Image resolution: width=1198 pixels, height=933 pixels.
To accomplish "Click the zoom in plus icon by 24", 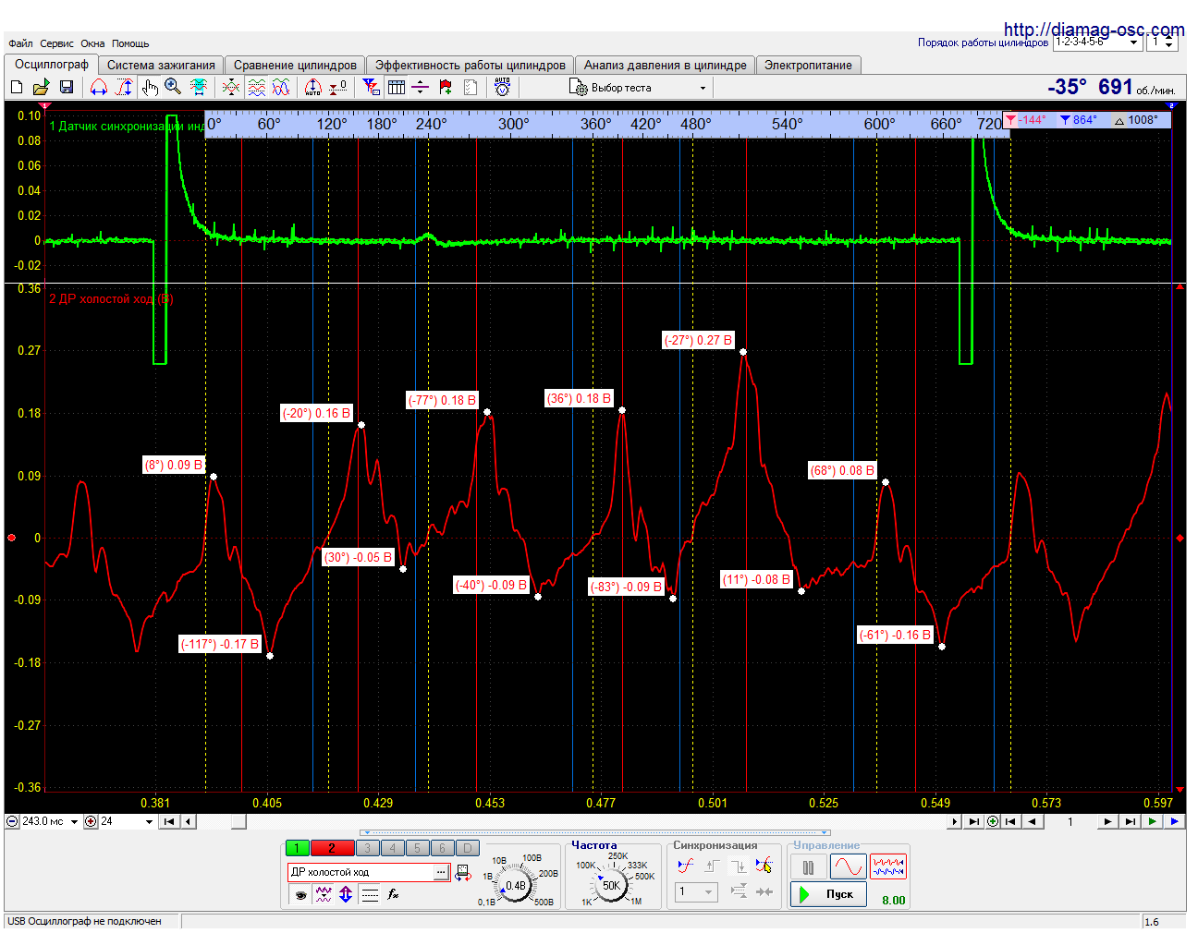I will 91,821.
